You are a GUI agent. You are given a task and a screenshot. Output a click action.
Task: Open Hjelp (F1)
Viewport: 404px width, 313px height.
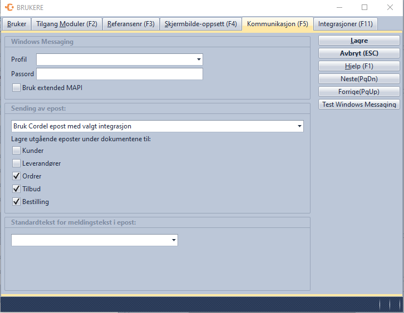(359, 66)
